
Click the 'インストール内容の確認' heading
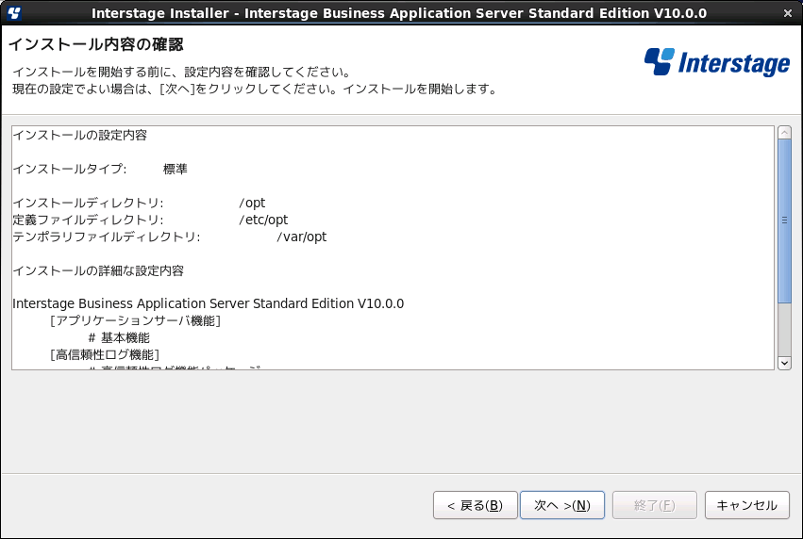tap(95, 44)
